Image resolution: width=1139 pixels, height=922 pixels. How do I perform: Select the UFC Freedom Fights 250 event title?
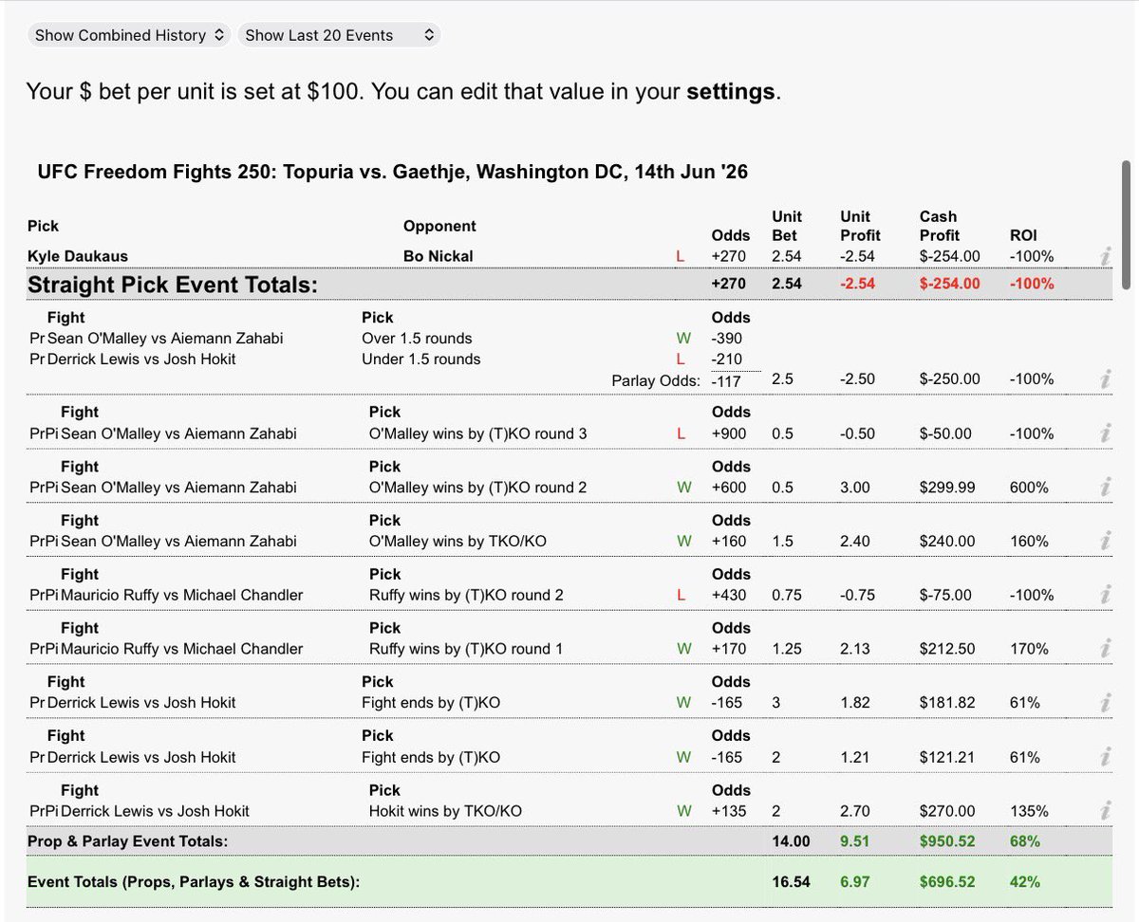pos(392,172)
